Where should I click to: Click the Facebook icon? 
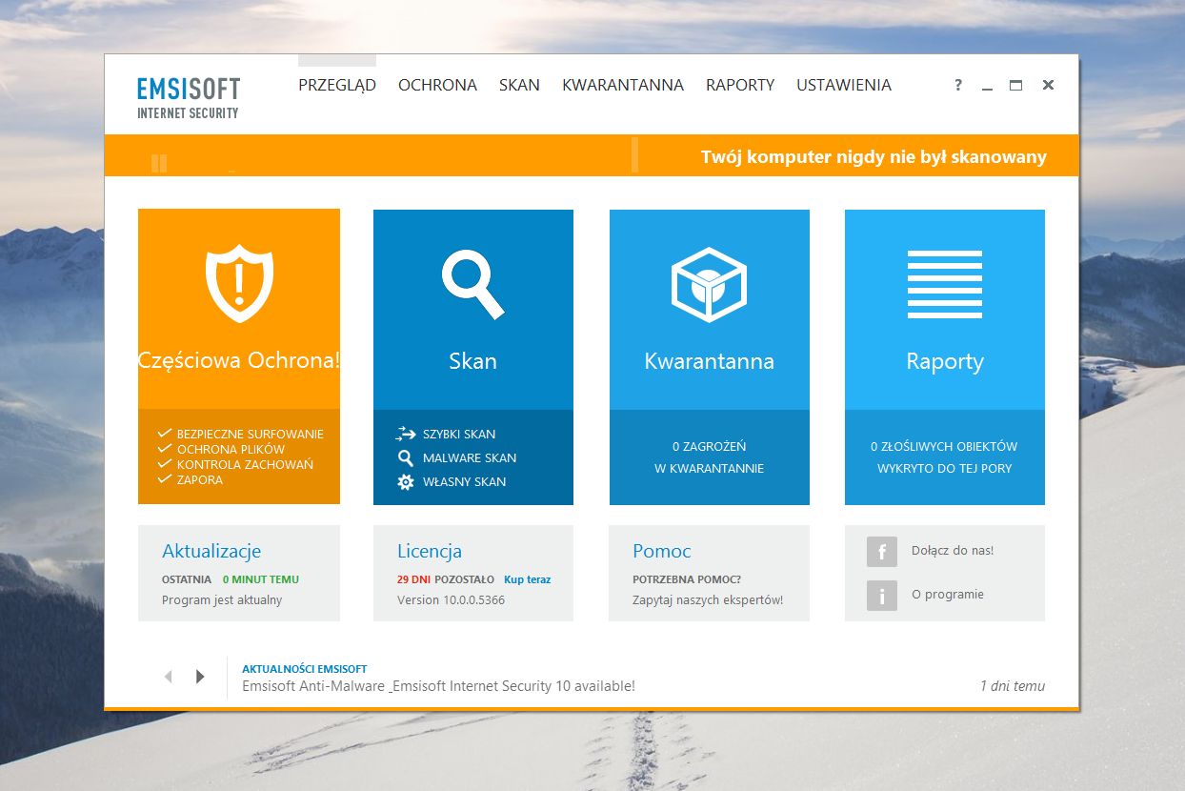(x=882, y=552)
